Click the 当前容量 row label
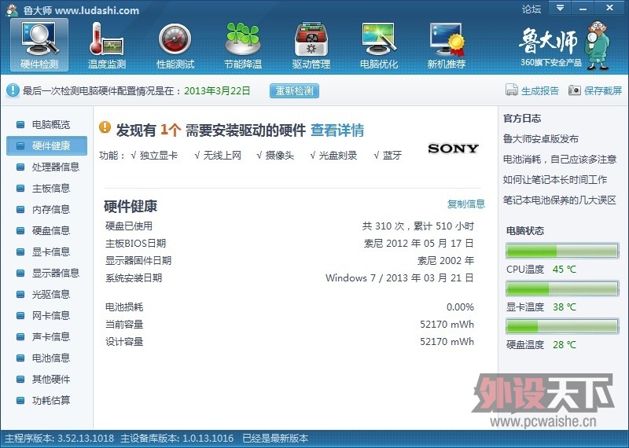Screen dimensions: 629x448 click(124, 325)
